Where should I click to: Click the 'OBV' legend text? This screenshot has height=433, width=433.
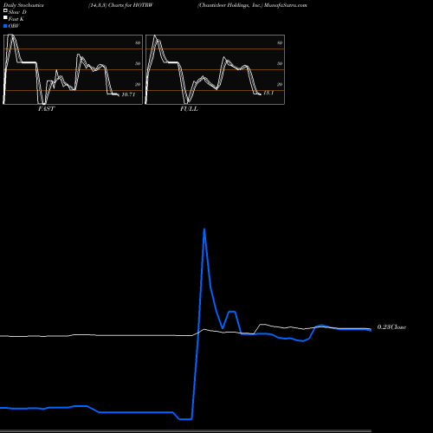tap(14, 26)
